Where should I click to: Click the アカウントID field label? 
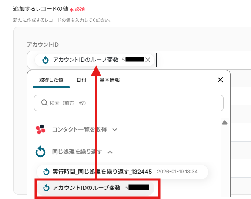[43, 44]
